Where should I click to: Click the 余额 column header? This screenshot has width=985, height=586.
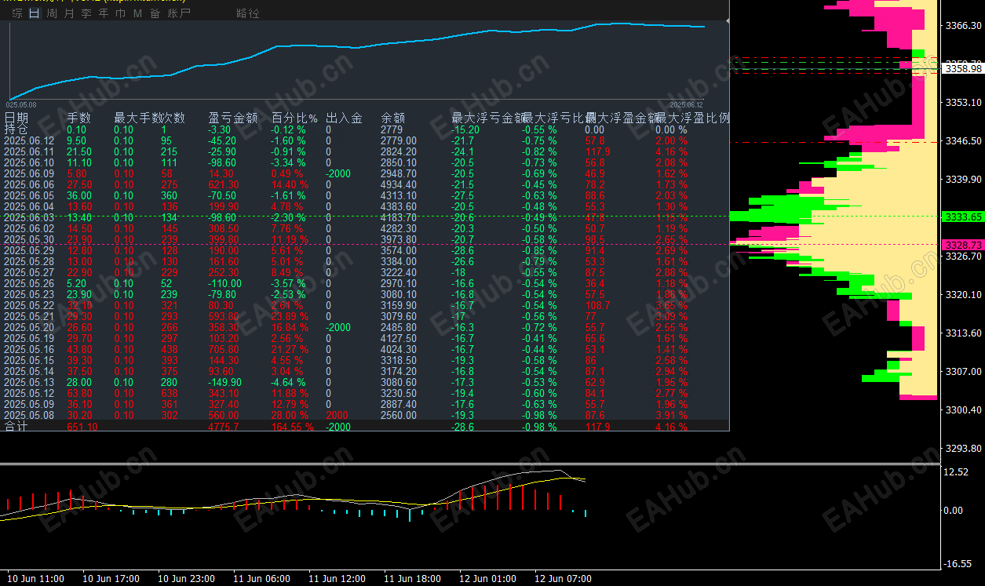click(x=393, y=118)
